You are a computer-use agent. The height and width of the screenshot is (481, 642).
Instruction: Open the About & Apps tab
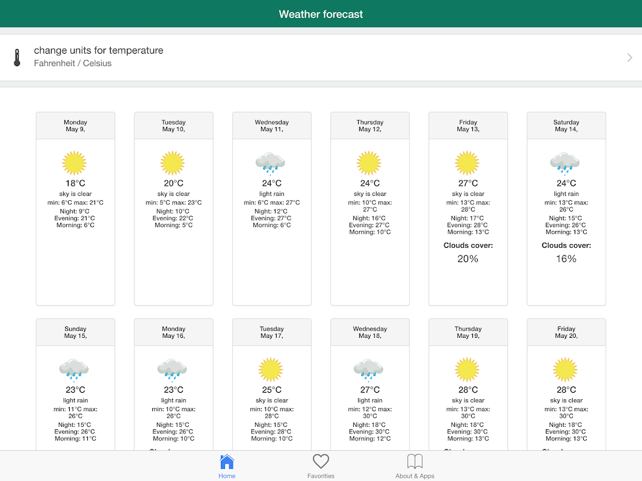(415, 467)
